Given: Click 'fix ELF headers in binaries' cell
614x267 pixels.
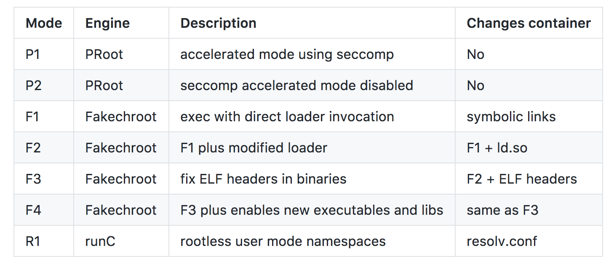Looking at the screenshot, I should click(263, 179).
